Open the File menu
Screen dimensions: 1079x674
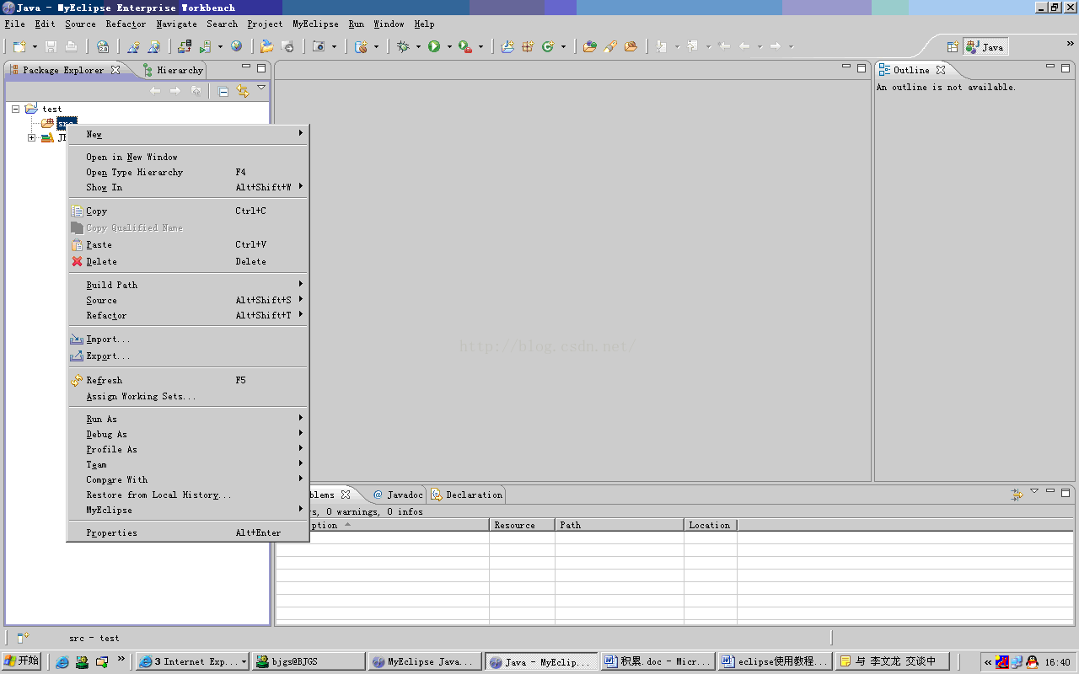coord(14,24)
